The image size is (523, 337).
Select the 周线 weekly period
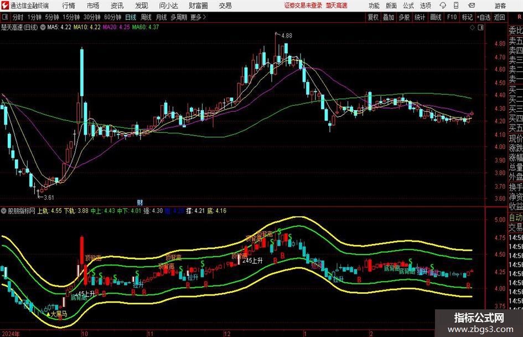pos(146,17)
